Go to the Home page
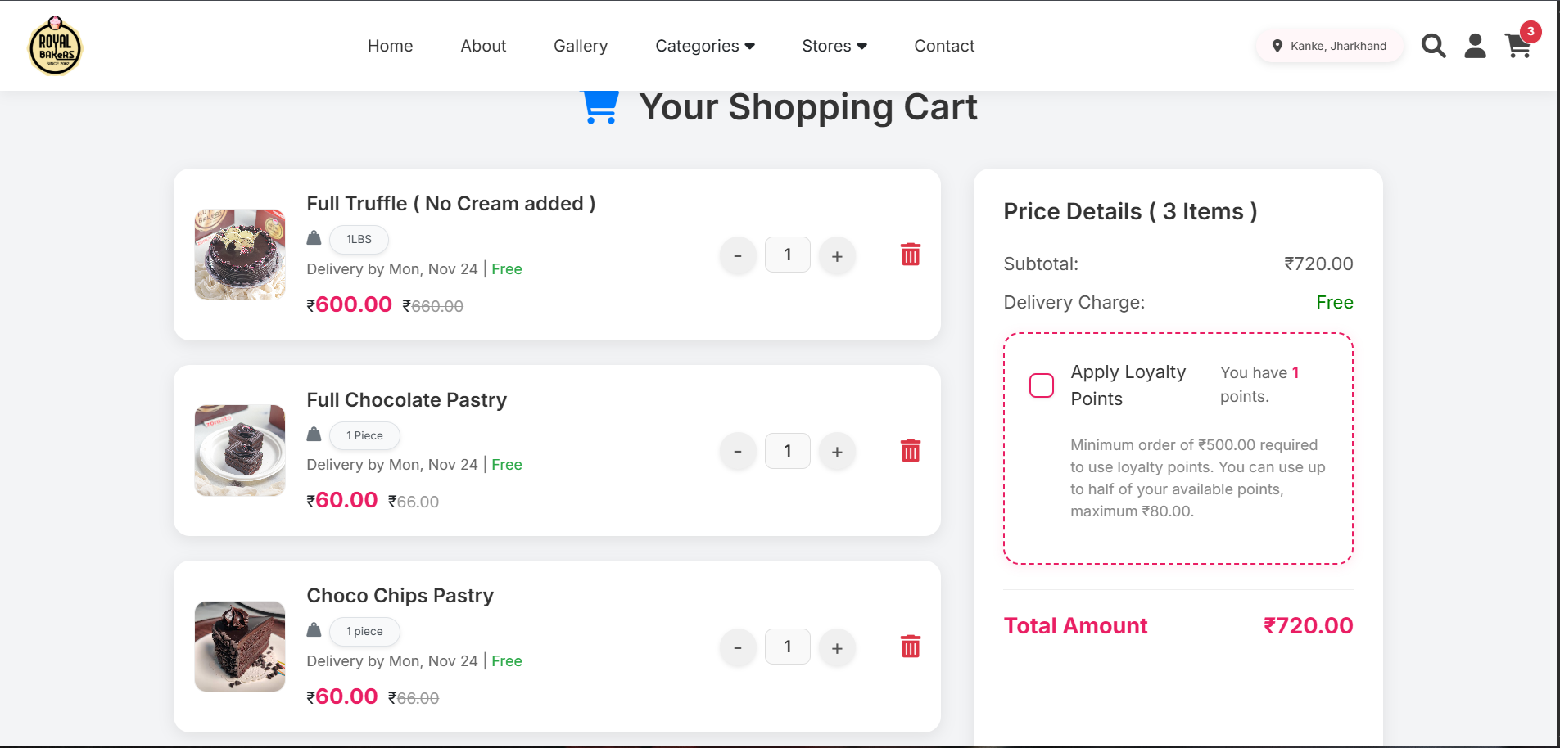Screen dimensions: 1560x748 pos(390,46)
